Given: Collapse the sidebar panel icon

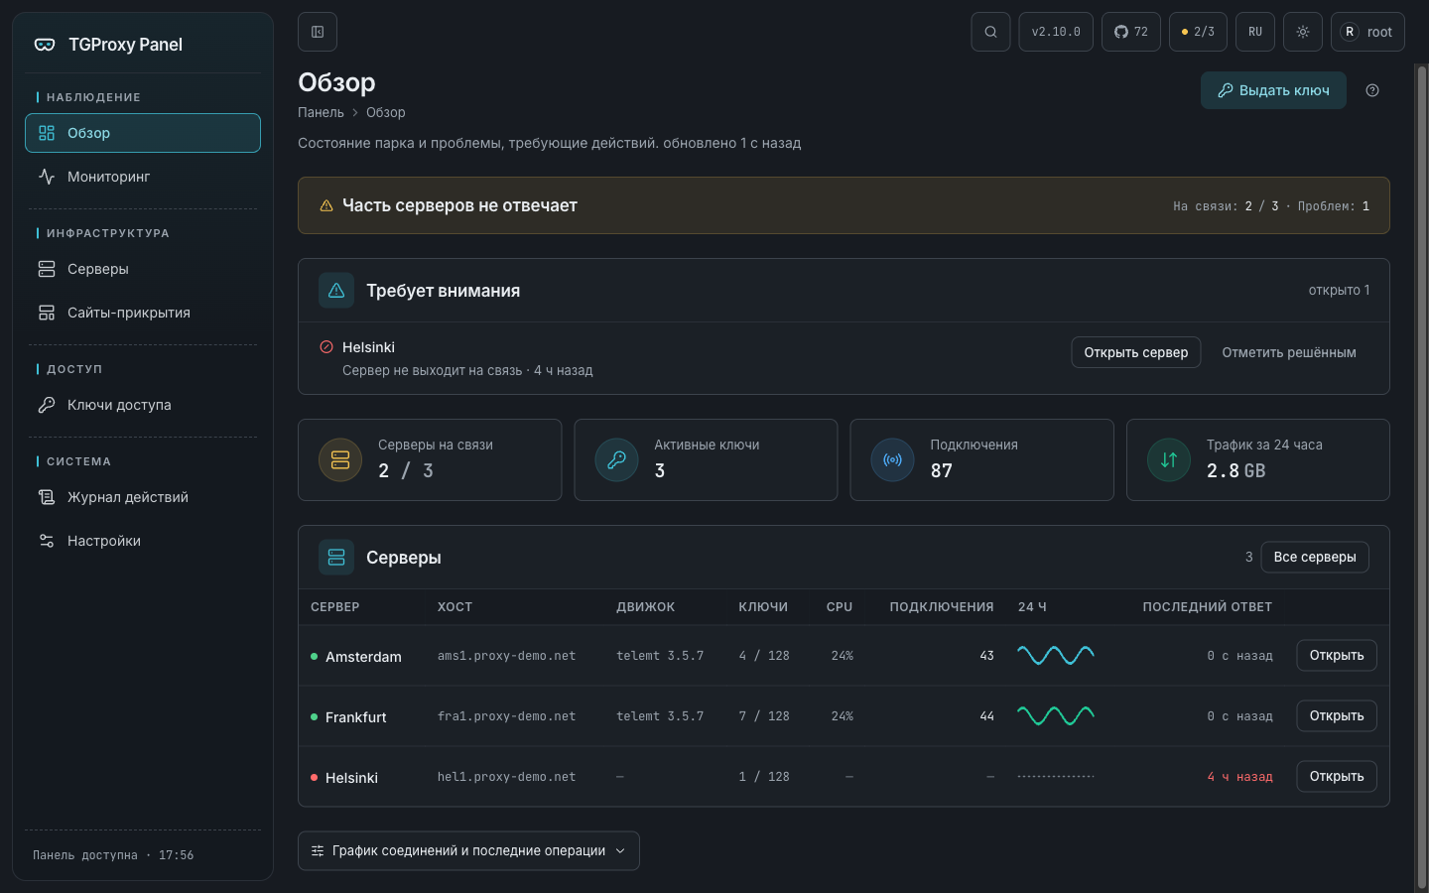Looking at the screenshot, I should (318, 32).
